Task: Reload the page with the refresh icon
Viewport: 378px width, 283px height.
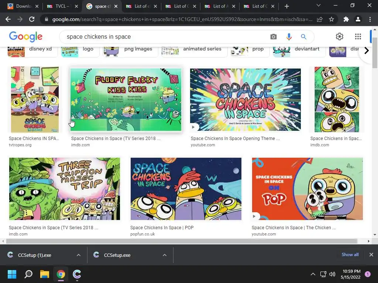Action: [x=32, y=19]
